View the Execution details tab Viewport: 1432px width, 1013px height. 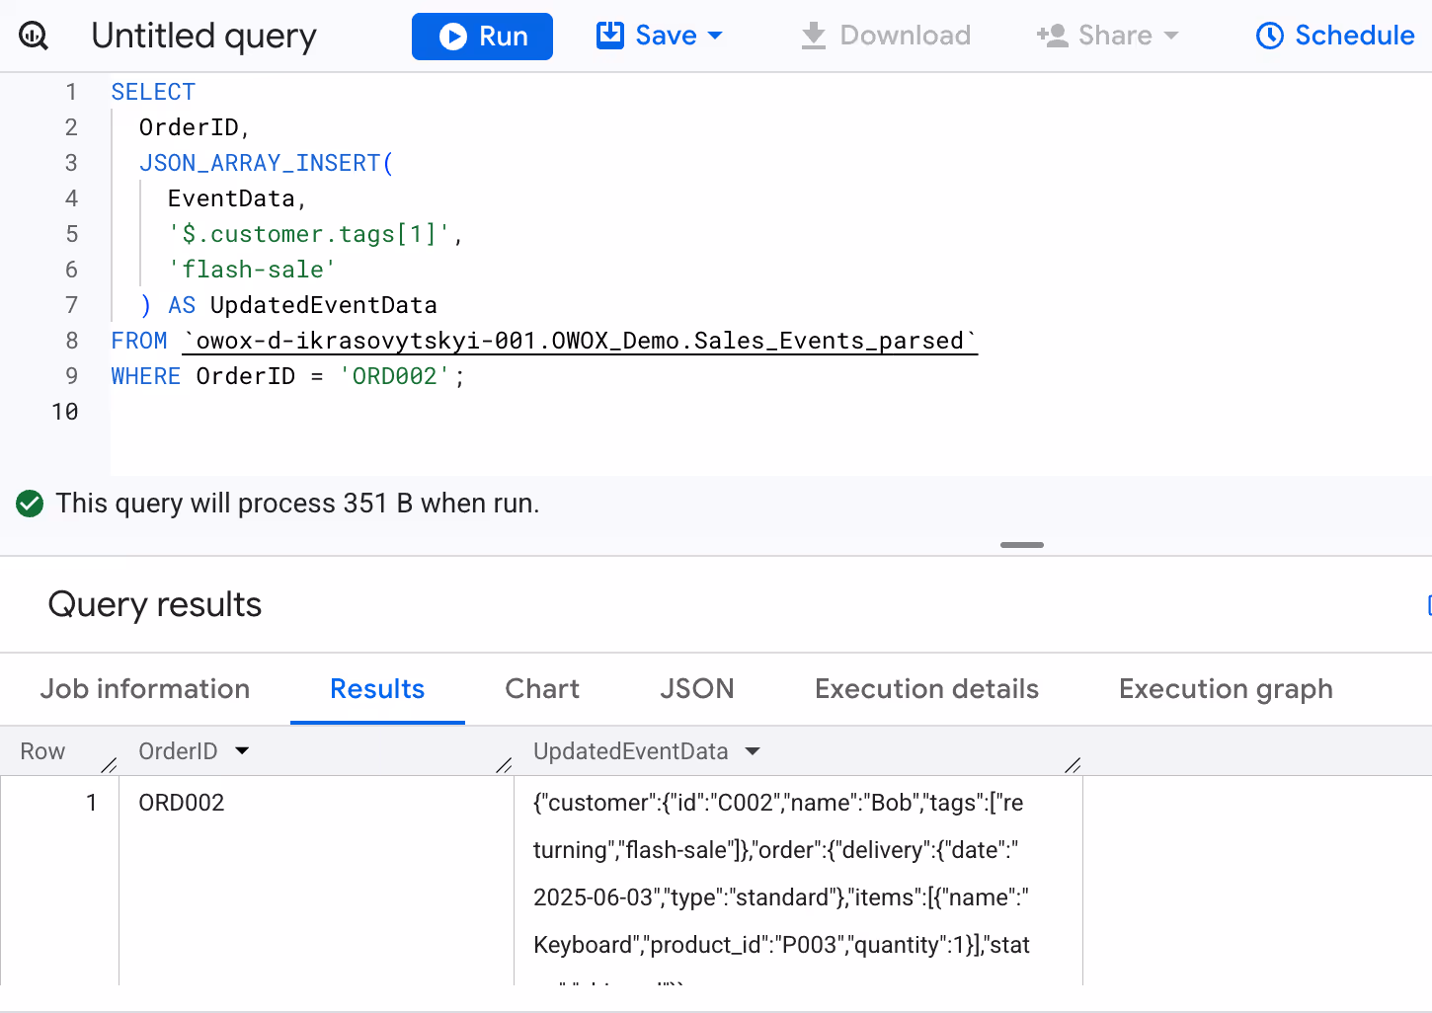click(926, 689)
